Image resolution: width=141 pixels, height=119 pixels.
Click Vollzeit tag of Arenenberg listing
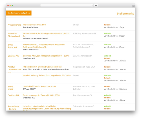[107, 106]
